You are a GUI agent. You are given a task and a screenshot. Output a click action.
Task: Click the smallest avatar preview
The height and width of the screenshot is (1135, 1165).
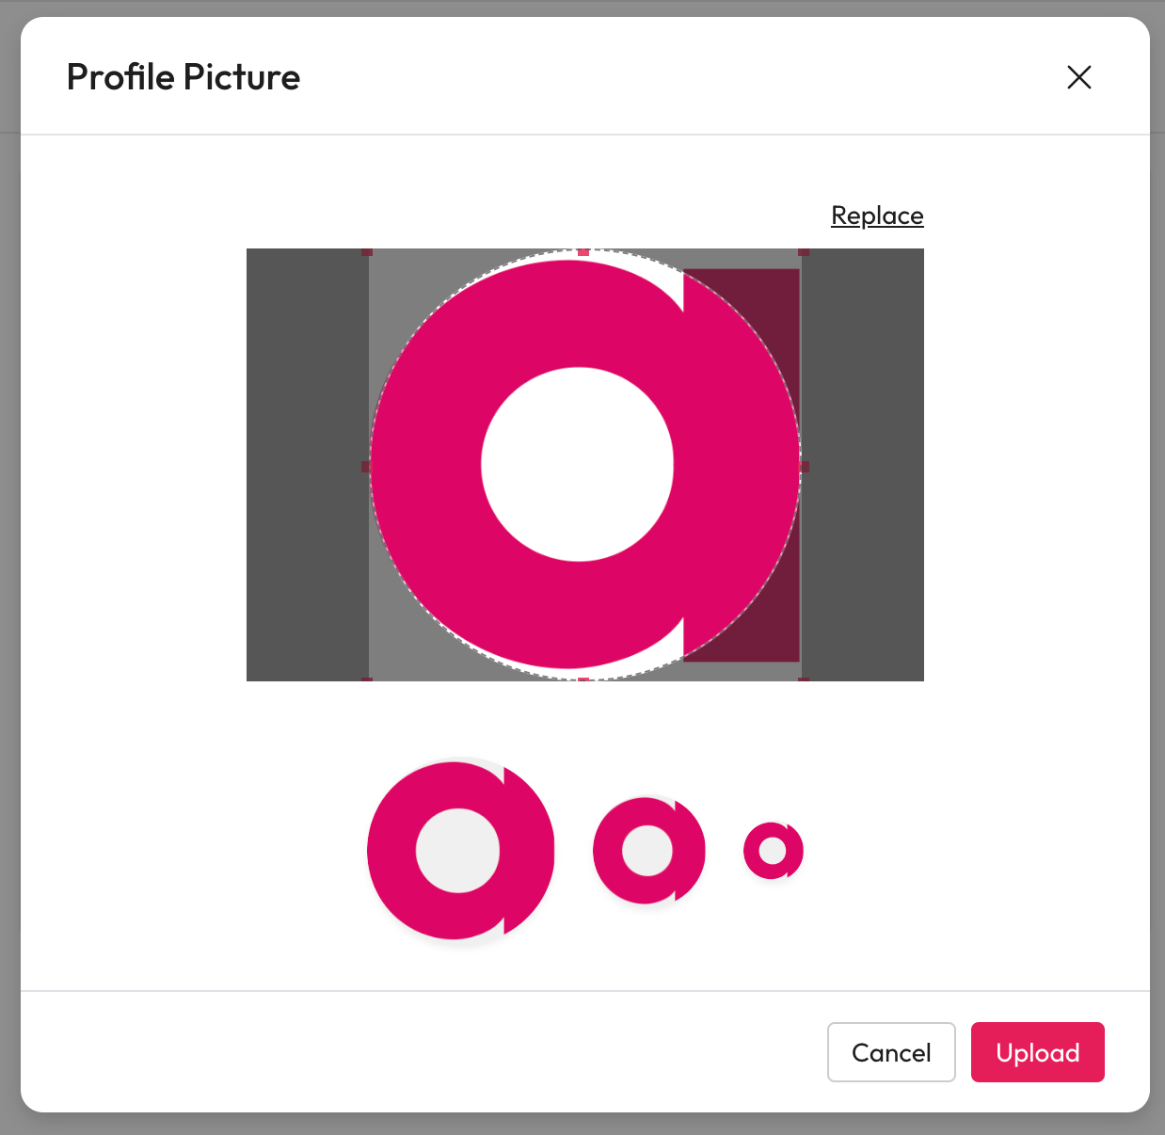773,851
